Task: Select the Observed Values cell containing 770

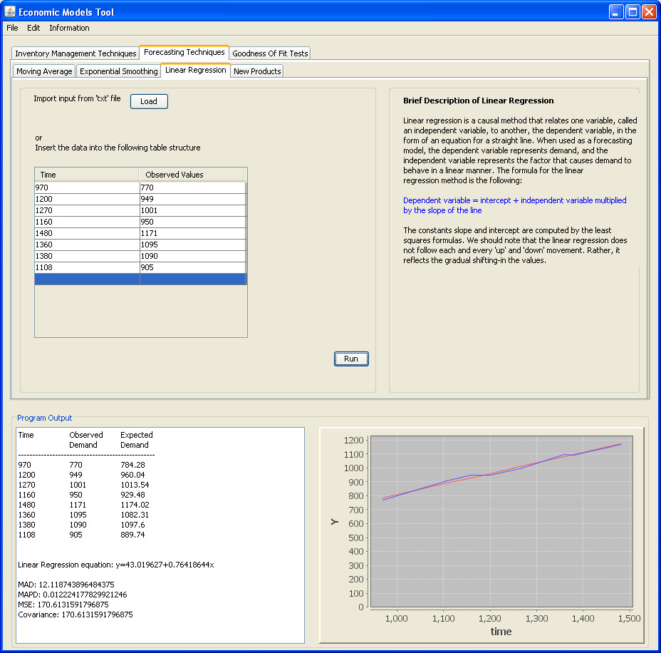Action: pyautogui.click(x=192, y=187)
